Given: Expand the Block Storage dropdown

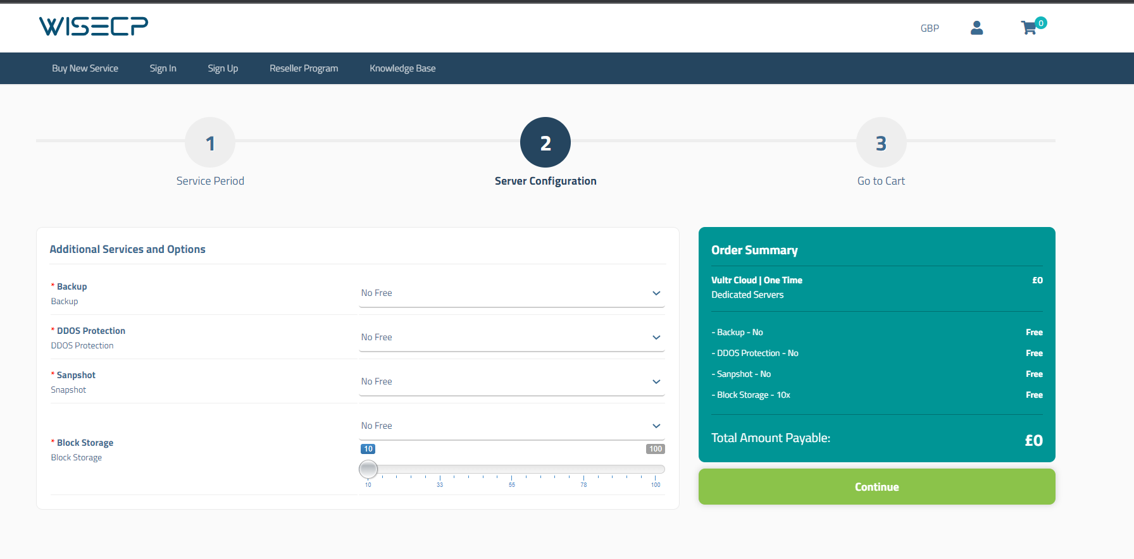Looking at the screenshot, I should (x=511, y=426).
